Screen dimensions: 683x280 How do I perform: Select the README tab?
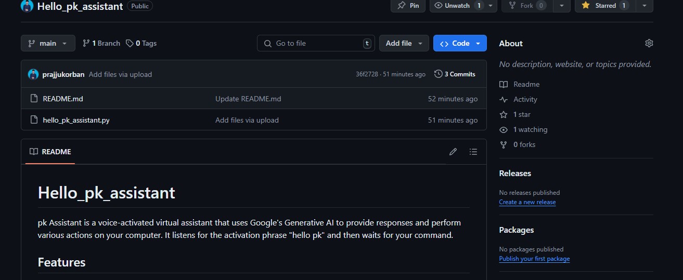click(50, 152)
